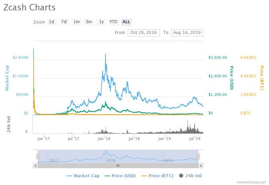
Task: Click the Jul '18 x-axis label
Action: pos(134,138)
